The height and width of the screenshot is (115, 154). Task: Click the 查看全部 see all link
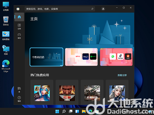click(122, 75)
